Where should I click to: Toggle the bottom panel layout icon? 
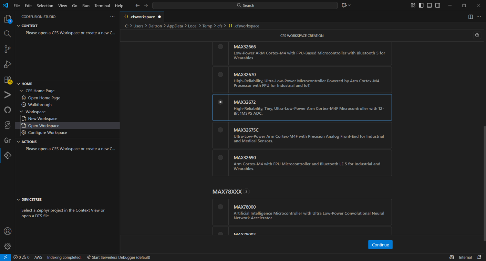click(430, 6)
